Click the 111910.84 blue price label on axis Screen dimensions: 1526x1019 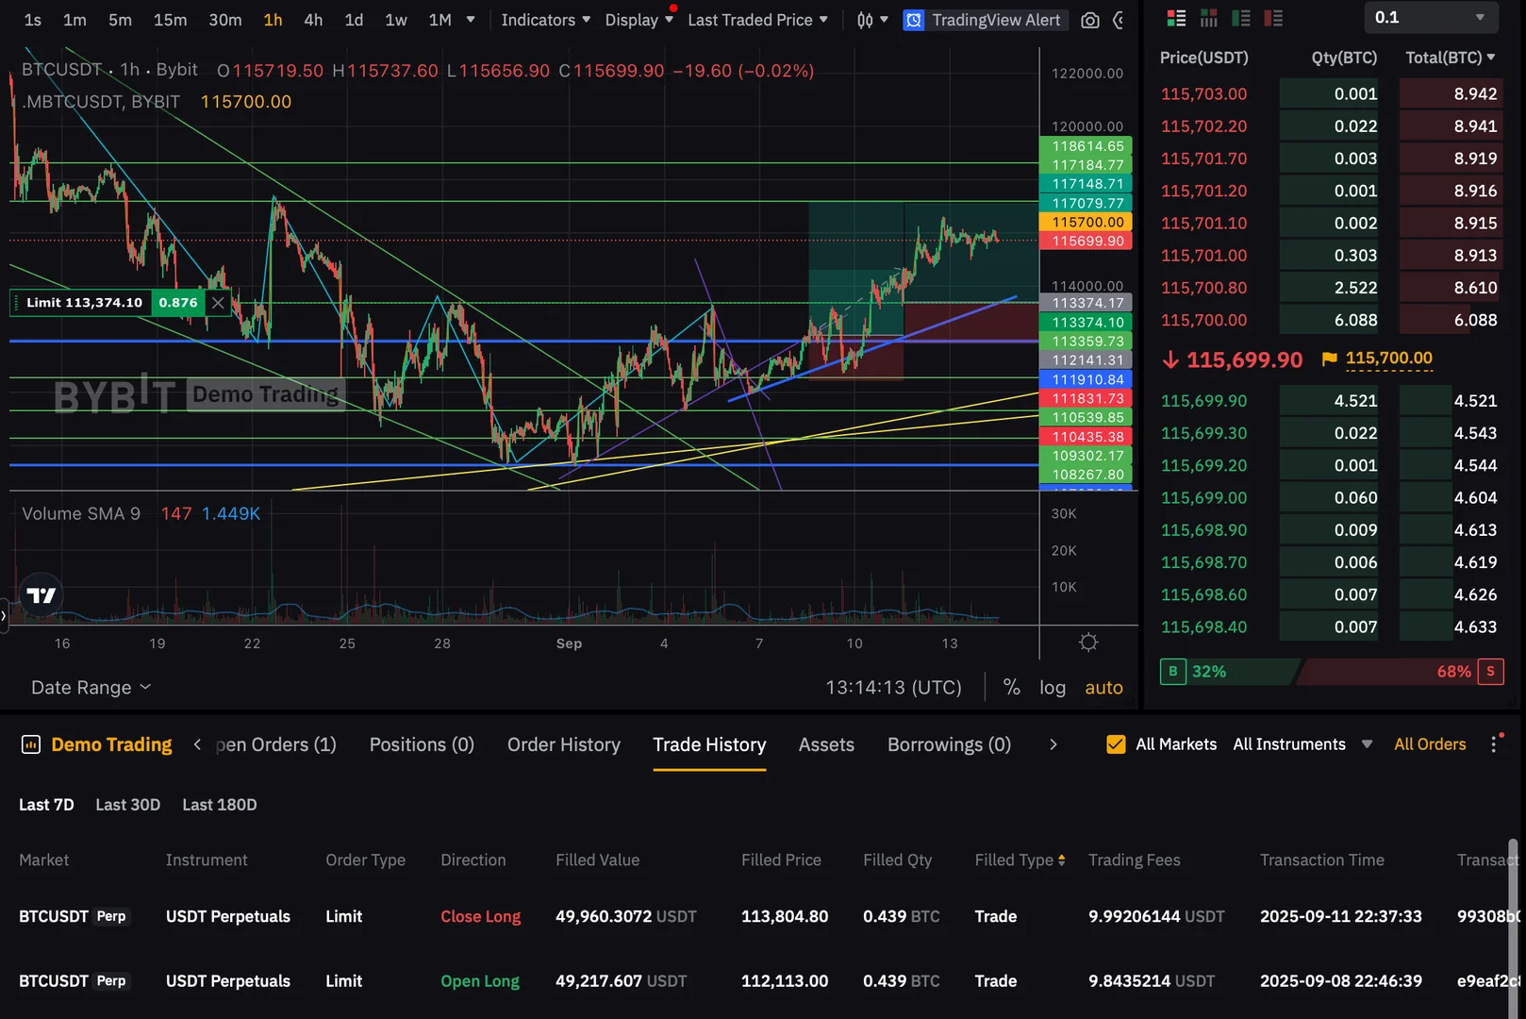tap(1086, 379)
